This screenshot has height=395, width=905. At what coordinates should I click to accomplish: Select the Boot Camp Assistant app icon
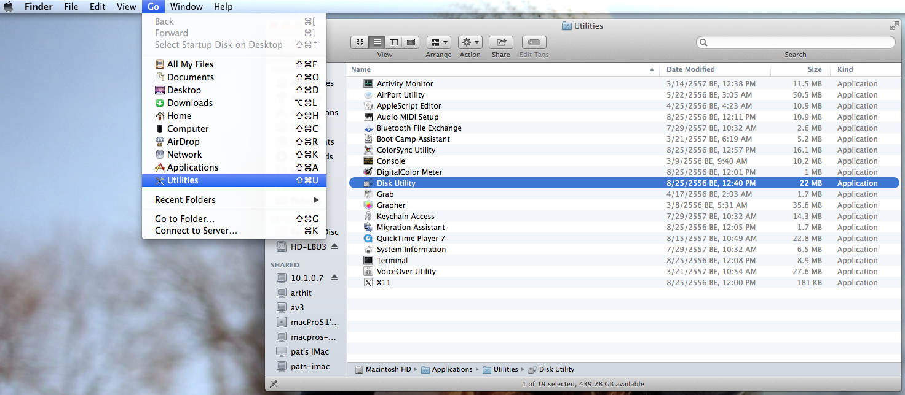click(x=368, y=139)
